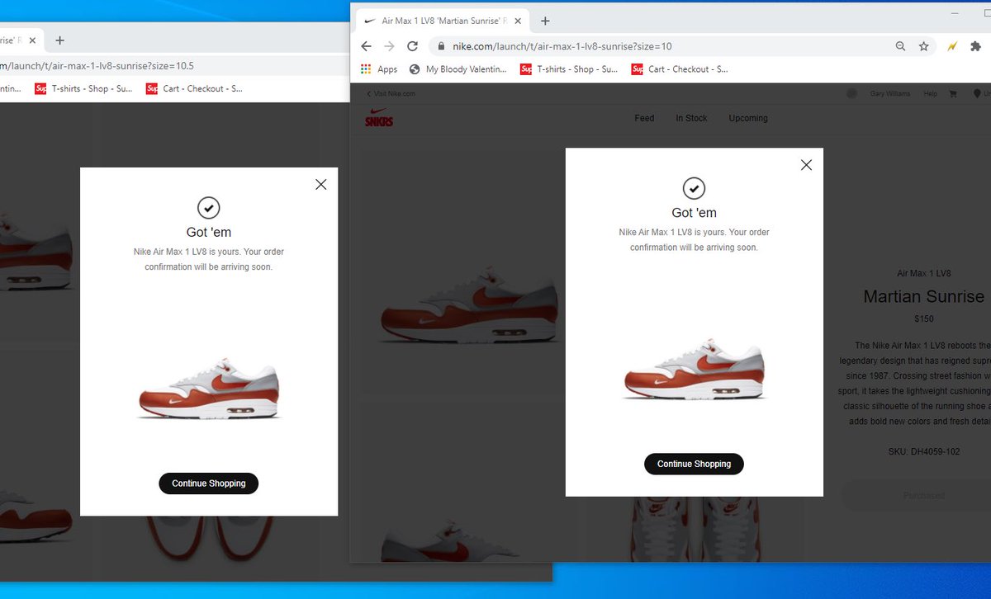Click Continue Shopping in the left window
991x599 pixels.
[x=208, y=483]
